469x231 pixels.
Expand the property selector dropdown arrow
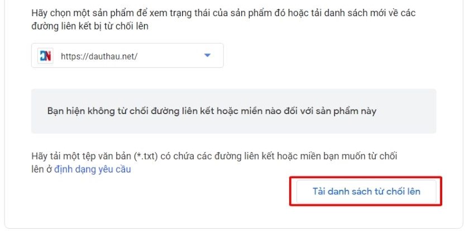pyautogui.click(x=208, y=55)
